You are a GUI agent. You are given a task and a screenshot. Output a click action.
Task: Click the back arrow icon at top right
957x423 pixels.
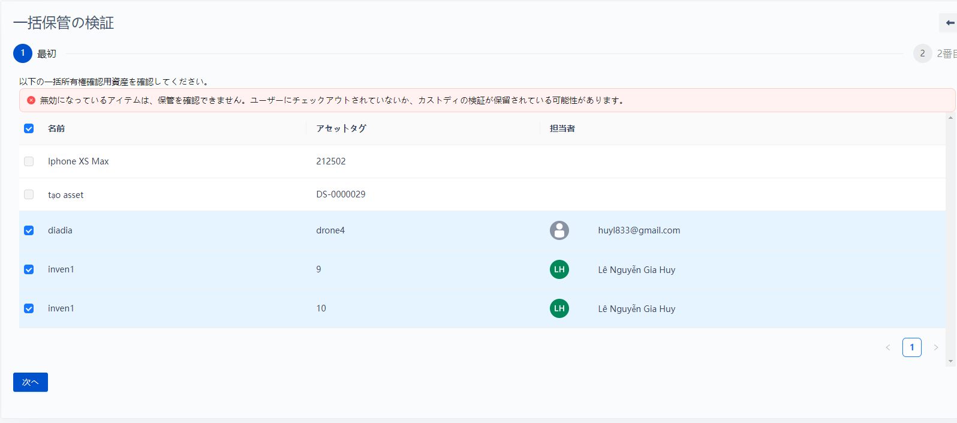950,23
